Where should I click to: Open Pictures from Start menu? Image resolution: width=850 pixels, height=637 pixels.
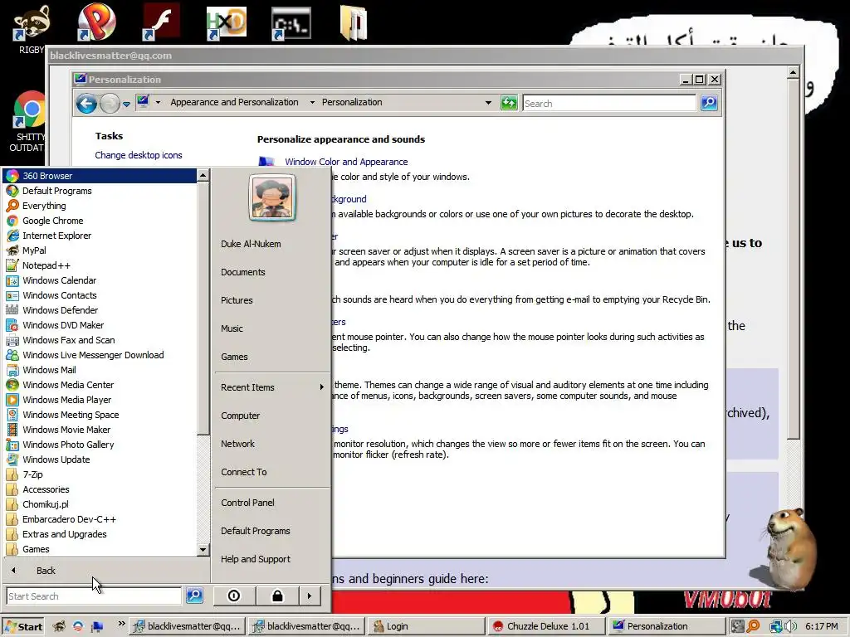coord(237,300)
